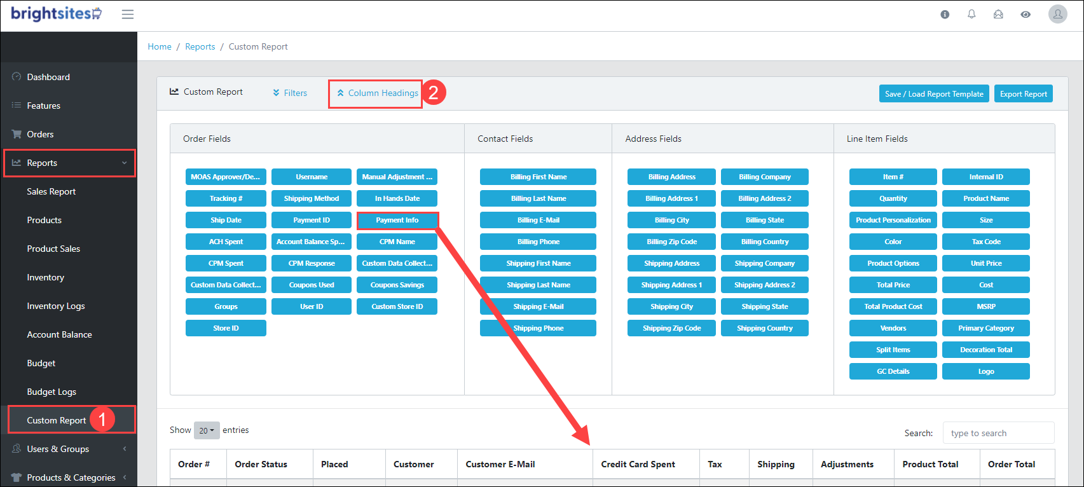
Task: Click the Products & Categories shirt icon
Action: [17, 477]
